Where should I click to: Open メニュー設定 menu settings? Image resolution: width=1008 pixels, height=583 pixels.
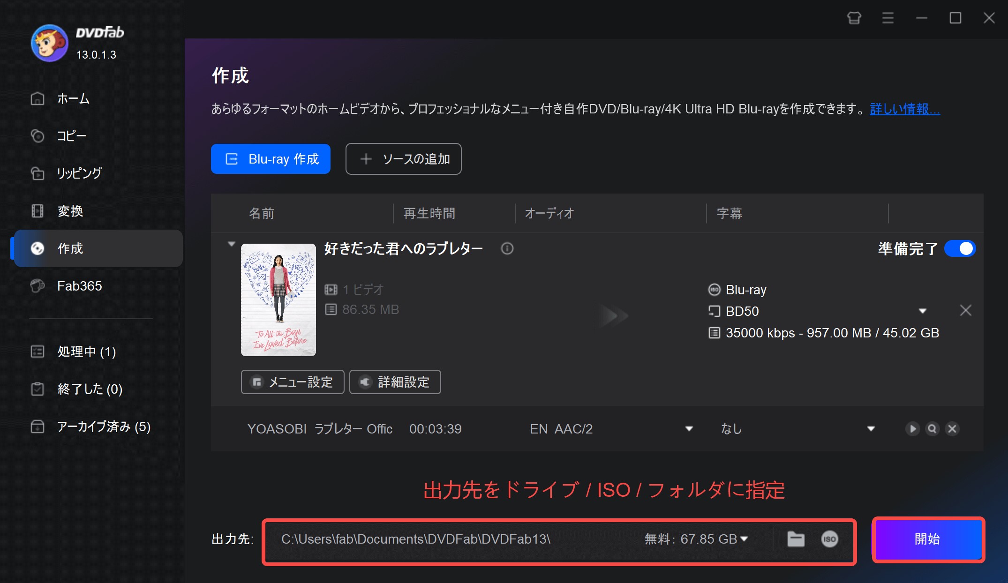coord(293,382)
